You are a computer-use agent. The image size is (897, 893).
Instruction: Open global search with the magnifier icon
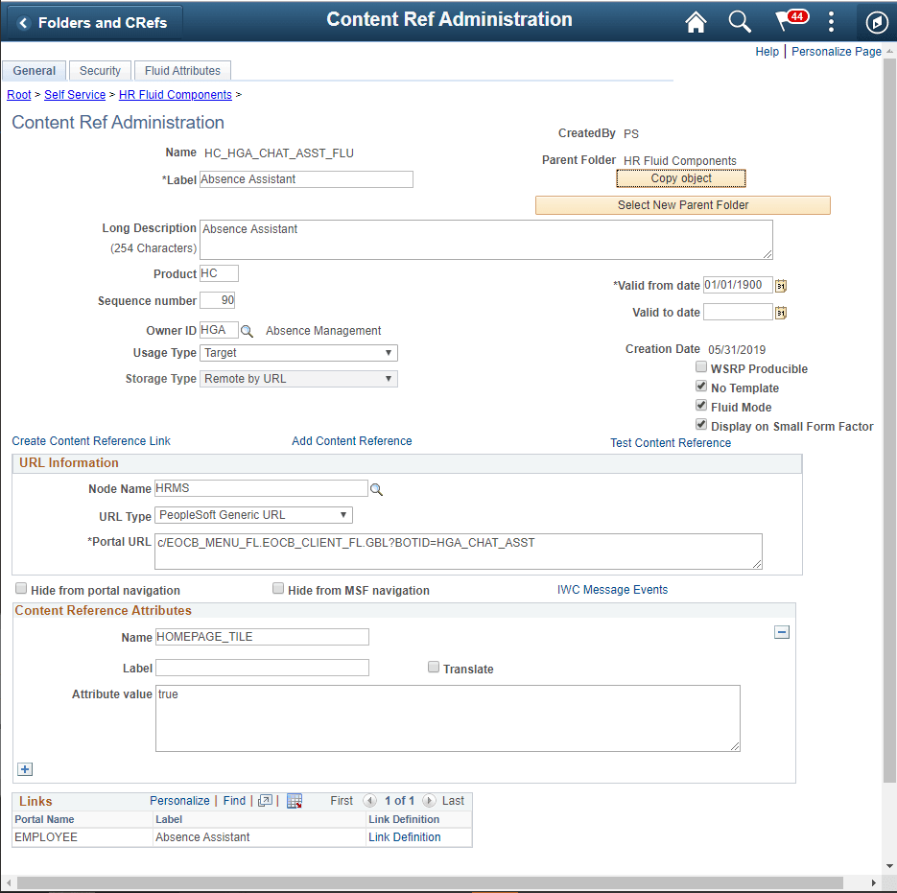tap(740, 21)
